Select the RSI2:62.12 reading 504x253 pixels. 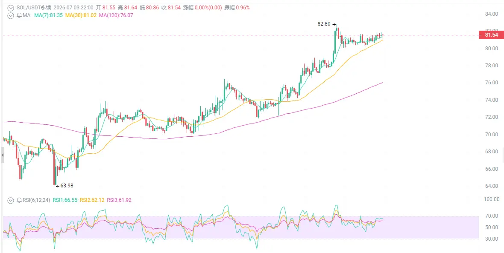pos(92,200)
